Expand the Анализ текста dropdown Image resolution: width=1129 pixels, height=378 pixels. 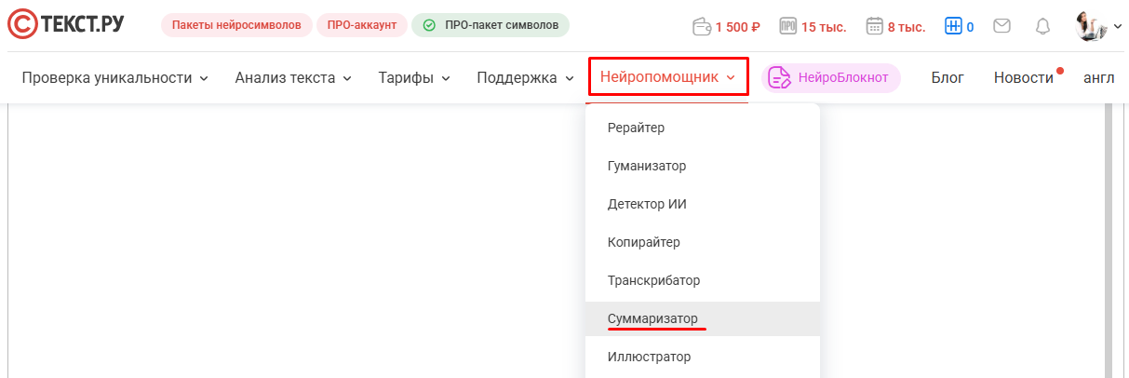293,77
